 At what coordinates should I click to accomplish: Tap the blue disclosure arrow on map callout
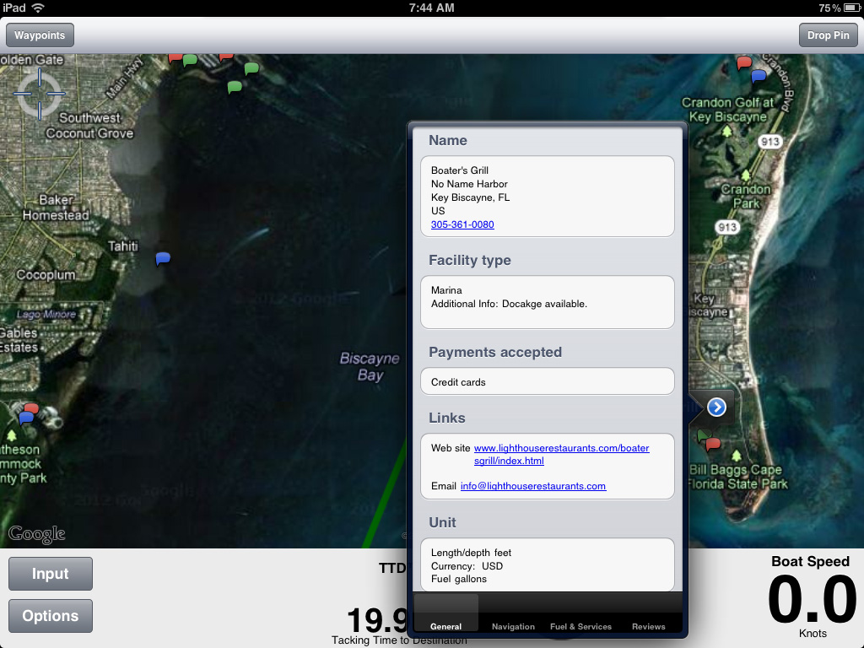point(716,408)
